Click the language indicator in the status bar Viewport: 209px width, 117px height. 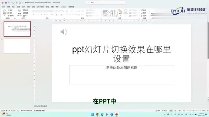(x=26, y=110)
